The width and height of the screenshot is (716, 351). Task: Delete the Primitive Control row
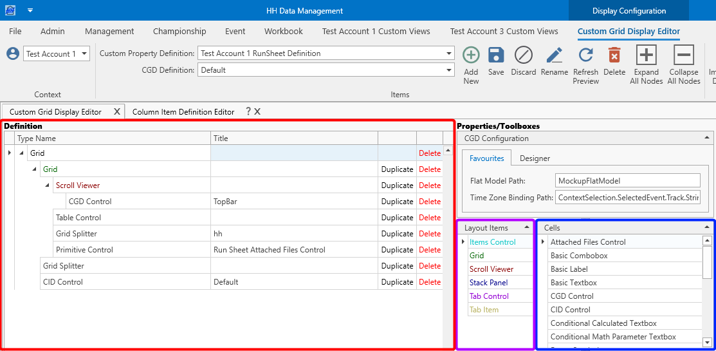[x=430, y=249]
